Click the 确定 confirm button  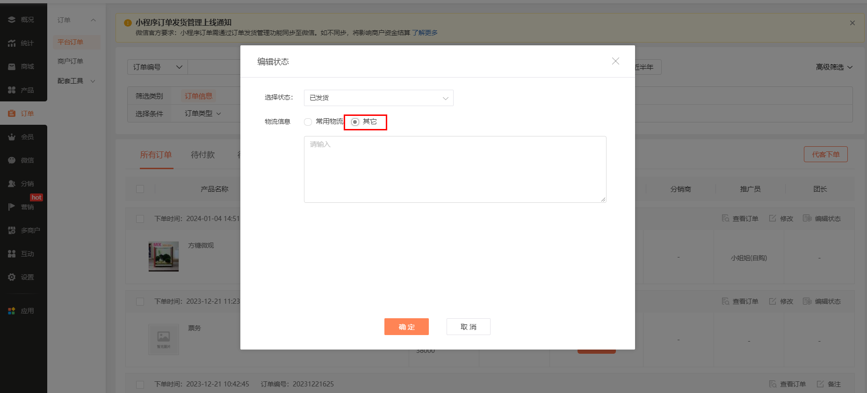click(x=406, y=327)
